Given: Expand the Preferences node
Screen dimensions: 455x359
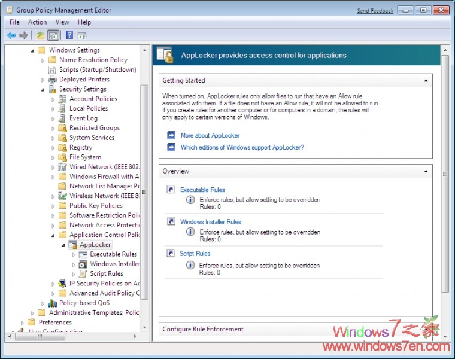Looking at the screenshot, I should point(22,323).
